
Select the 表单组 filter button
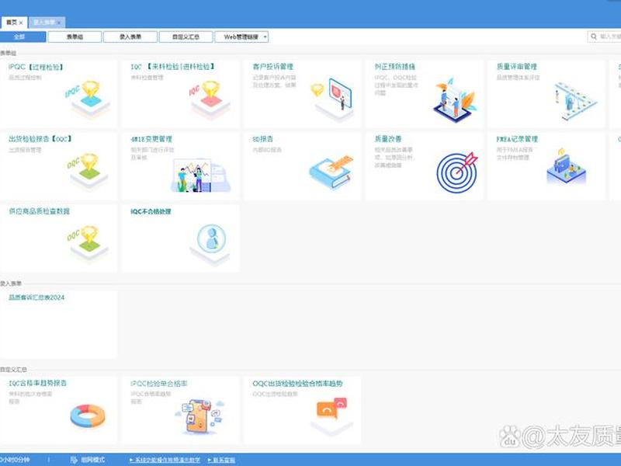coord(75,37)
